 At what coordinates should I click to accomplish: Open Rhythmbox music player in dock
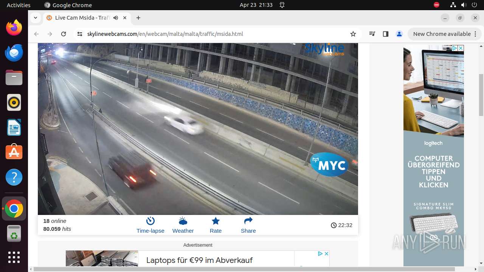14,102
